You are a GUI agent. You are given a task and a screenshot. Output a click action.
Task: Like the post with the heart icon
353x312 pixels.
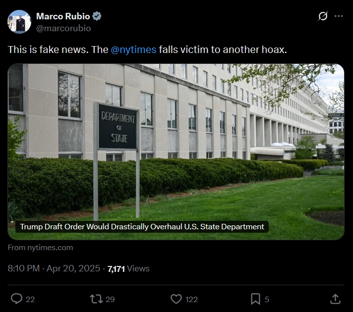click(x=176, y=299)
